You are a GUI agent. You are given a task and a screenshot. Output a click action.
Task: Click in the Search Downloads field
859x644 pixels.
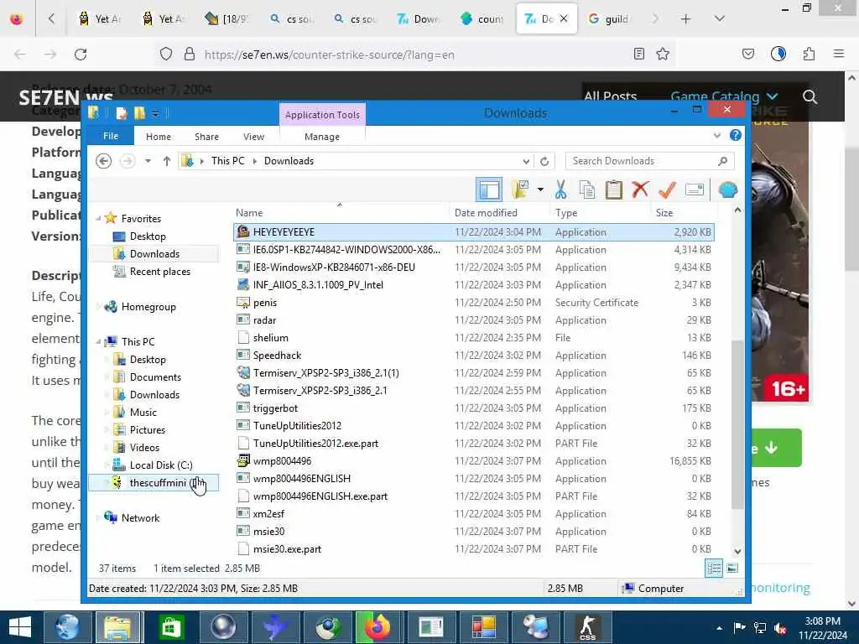point(650,161)
